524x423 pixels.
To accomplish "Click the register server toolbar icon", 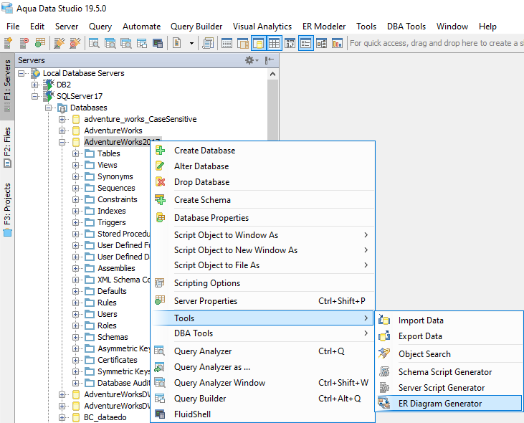I will [x=9, y=44].
